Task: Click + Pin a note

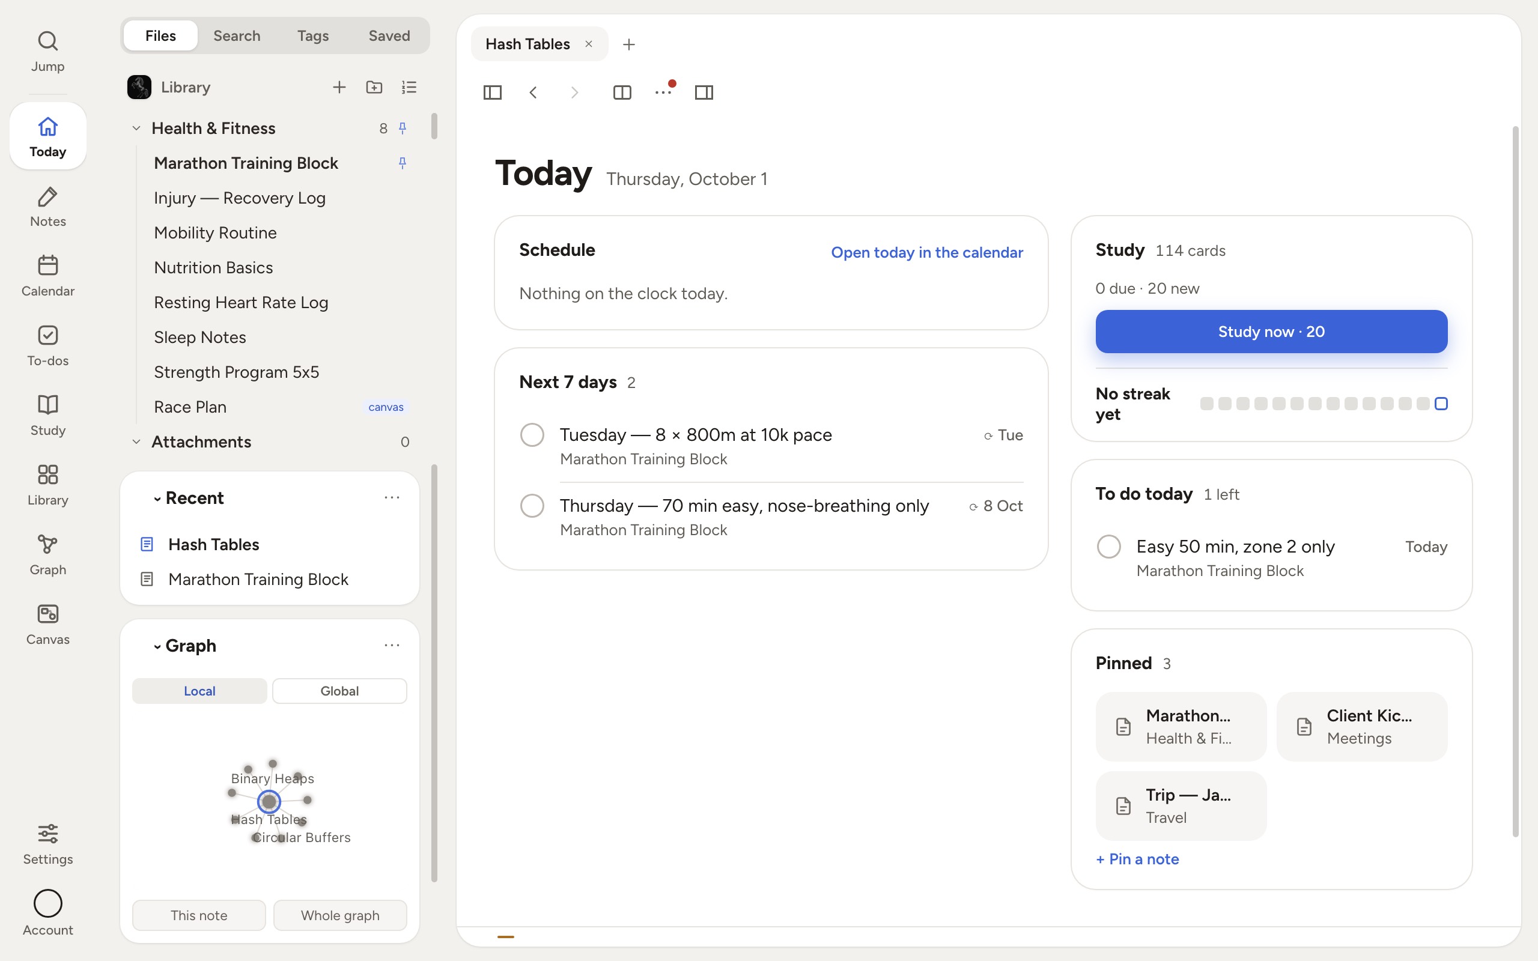Action: 1138,859
